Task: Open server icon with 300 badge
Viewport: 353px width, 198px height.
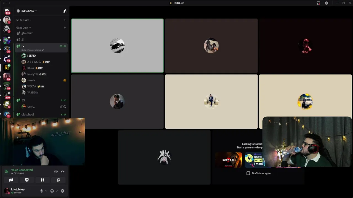Action: click(x=7, y=95)
